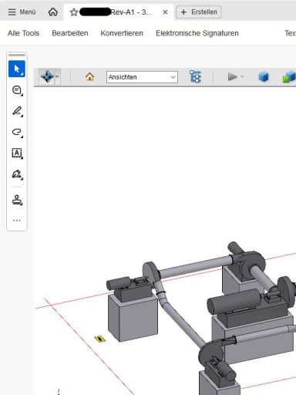Choose the comment note tool
This screenshot has height=395, width=296.
coord(17,90)
